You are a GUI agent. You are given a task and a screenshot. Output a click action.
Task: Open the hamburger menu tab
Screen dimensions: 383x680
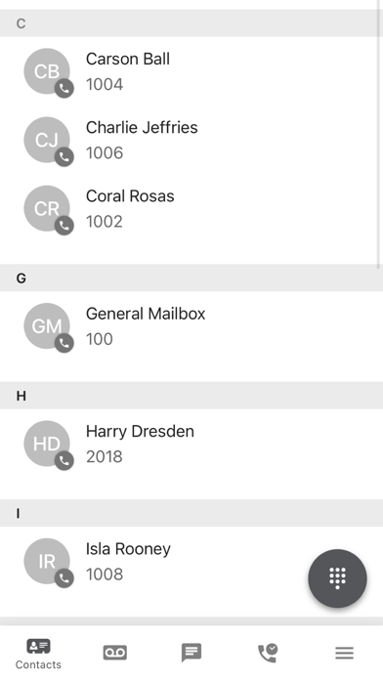(x=344, y=653)
